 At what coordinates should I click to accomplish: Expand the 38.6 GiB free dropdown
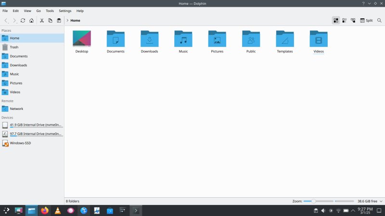pos(381,201)
